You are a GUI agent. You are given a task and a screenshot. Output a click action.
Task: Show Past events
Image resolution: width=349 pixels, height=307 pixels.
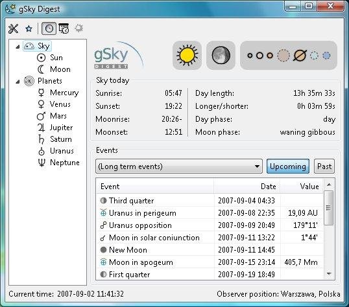pyautogui.click(x=324, y=166)
